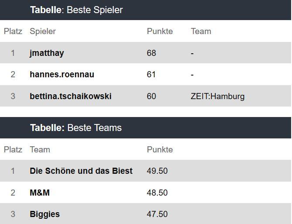
Task: Select the M&M team entry
Action: (40, 193)
